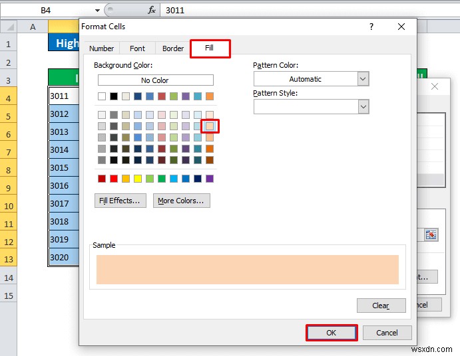This screenshot has height=356, width=460.
Task: Pick the purple swatch in the top theme row
Action: click(x=186, y=96)
